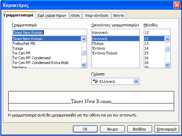Click the font list scrollbar thumb

84,53
